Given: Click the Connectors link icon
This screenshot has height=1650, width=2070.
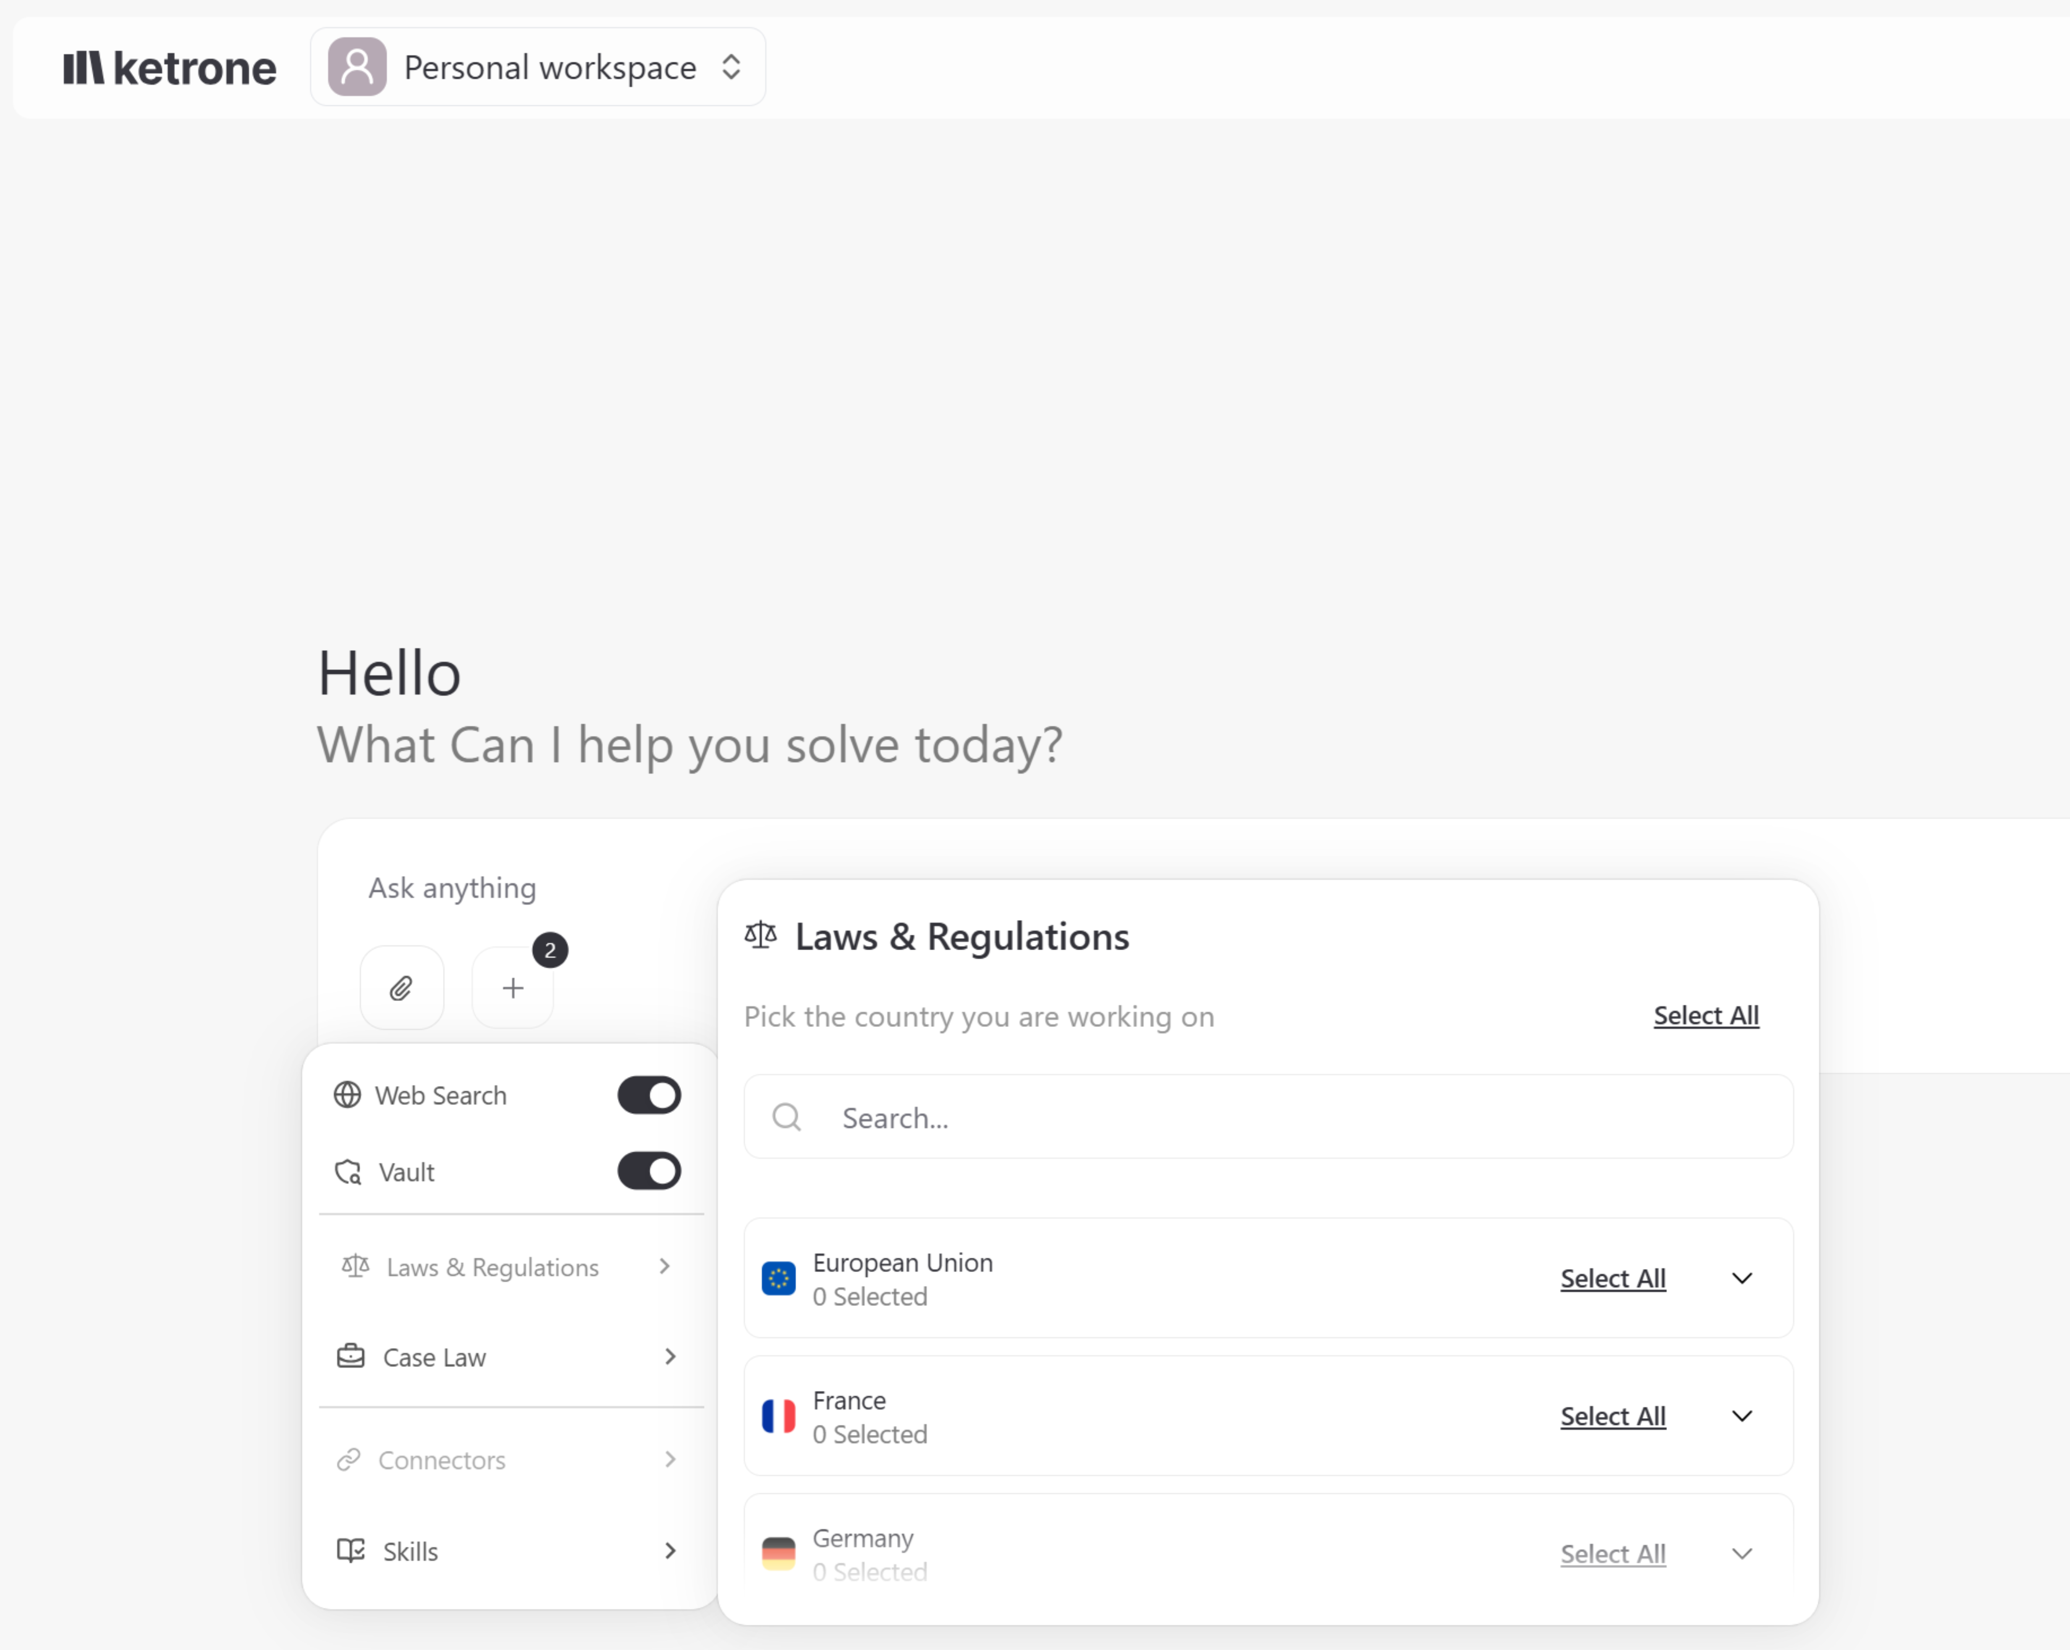Looking at the screenshot, I should tap(348, 1459).
